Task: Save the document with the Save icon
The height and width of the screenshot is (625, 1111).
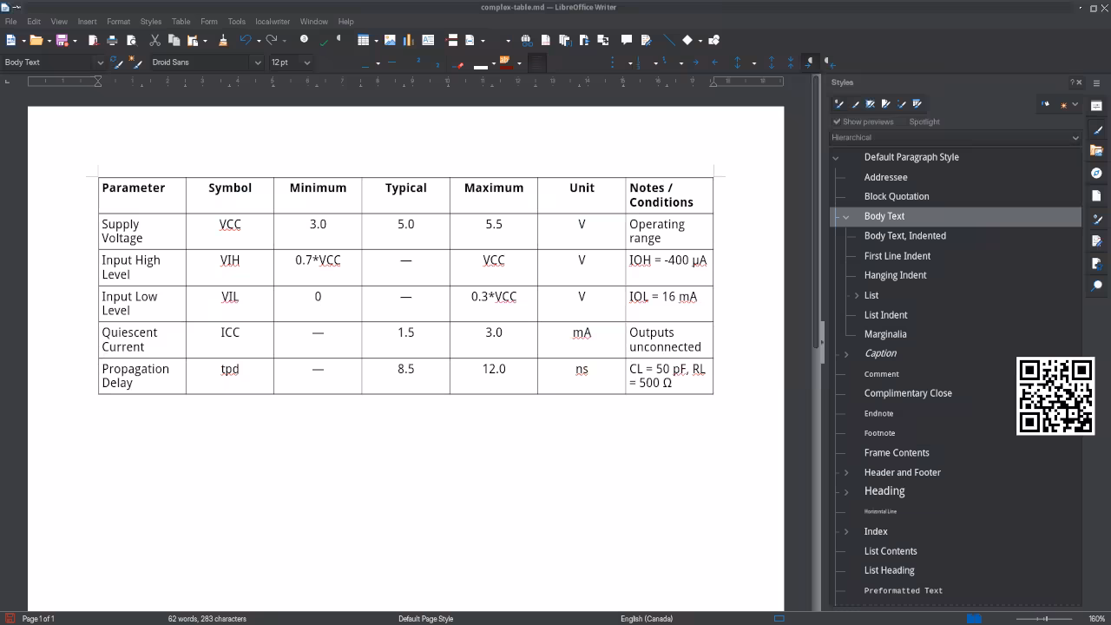Action: [62, 40]
